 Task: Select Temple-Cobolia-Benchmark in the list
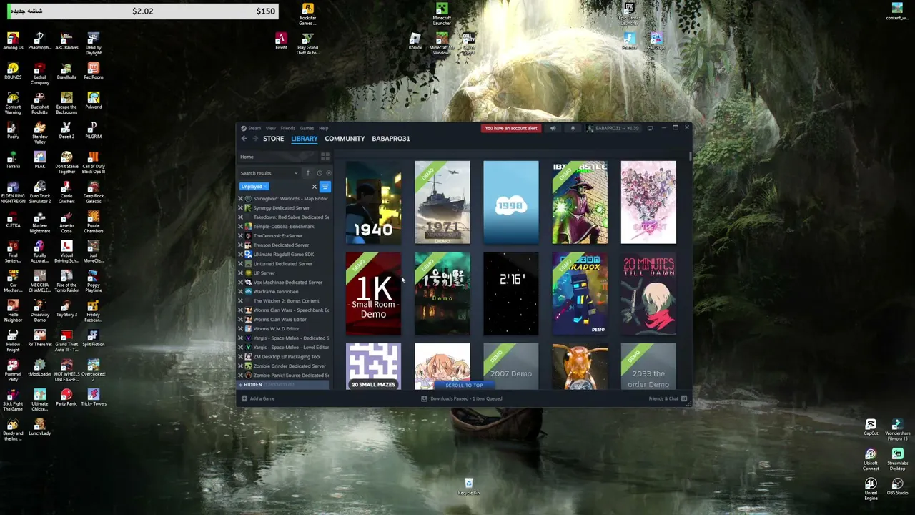(284, 227)
